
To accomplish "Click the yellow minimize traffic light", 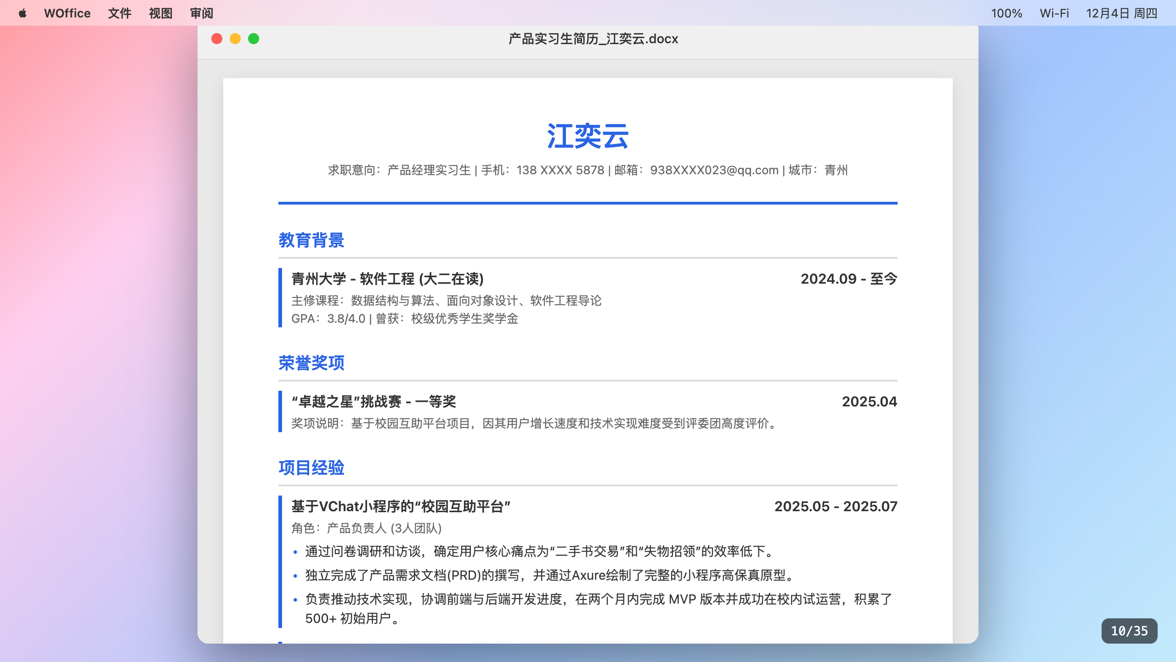I will (x=235, y=40).
